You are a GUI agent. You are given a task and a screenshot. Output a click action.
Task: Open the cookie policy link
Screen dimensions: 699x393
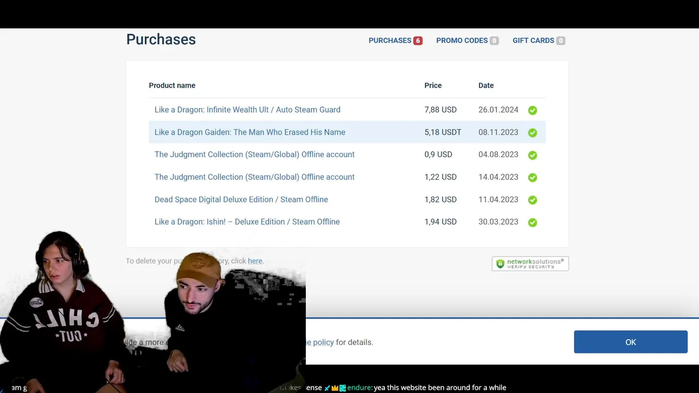320,342
